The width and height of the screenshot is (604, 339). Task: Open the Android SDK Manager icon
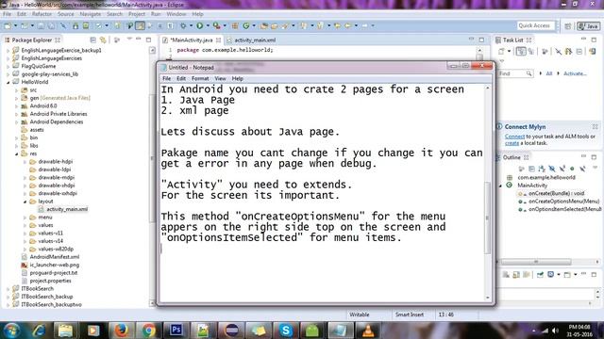[75, 25]
